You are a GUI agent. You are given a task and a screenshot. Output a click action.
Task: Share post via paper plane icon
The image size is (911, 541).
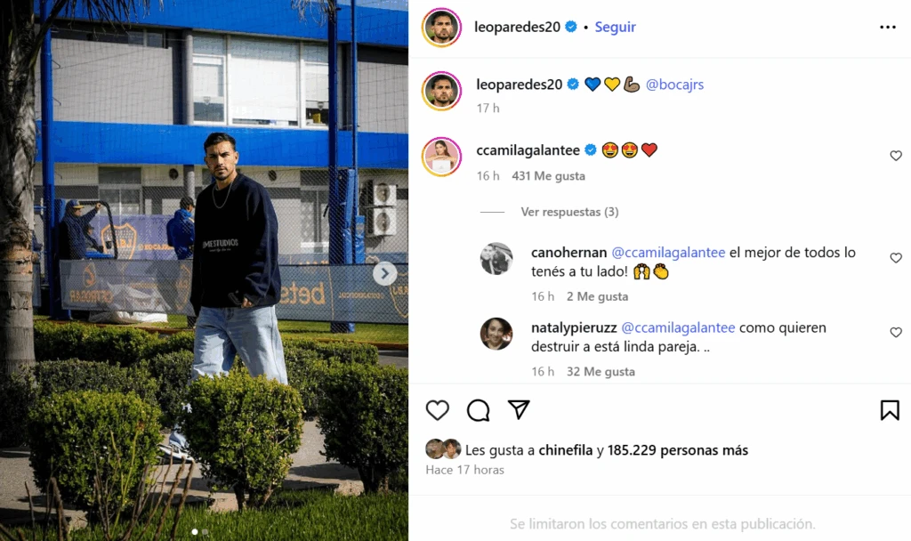(519, 409)
